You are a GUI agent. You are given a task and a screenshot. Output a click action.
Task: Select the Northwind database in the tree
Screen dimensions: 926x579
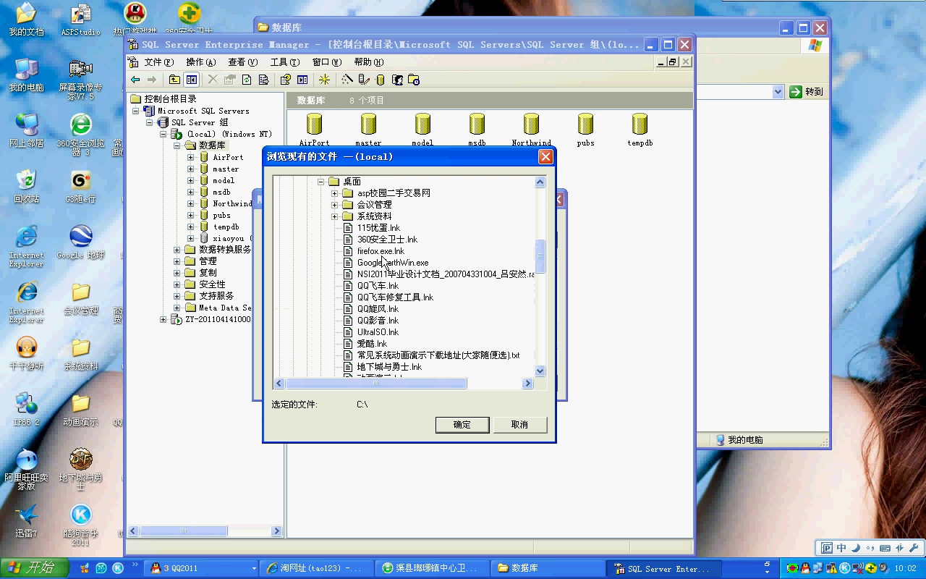[231, 203]
